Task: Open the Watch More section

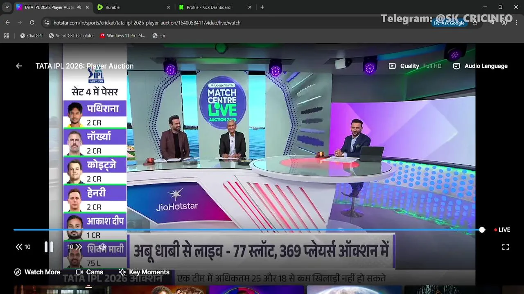Action: point(37,272)
